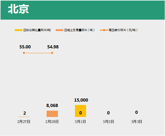Screen dimensions: 165x136
Task: Click the thin bar for 2月27日
Action: pyautogui.click(x=24, y=117)
